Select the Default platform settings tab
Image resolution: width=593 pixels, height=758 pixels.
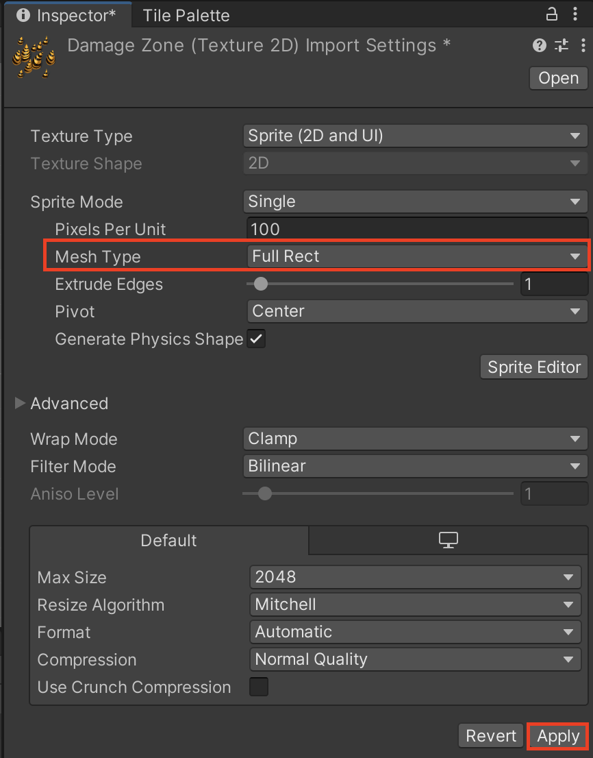pos(168,541)
